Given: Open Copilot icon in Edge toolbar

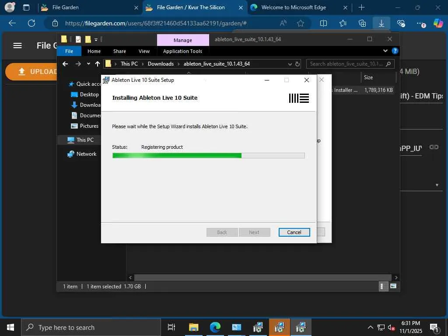Looking at the screenshot, I should (x=438, y=23).
